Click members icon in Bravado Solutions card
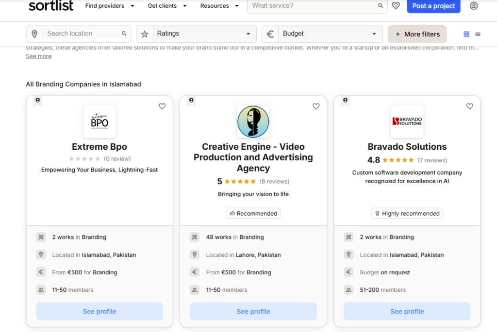The width and height of the screenshot is (497, 332). tap(348, 289)
